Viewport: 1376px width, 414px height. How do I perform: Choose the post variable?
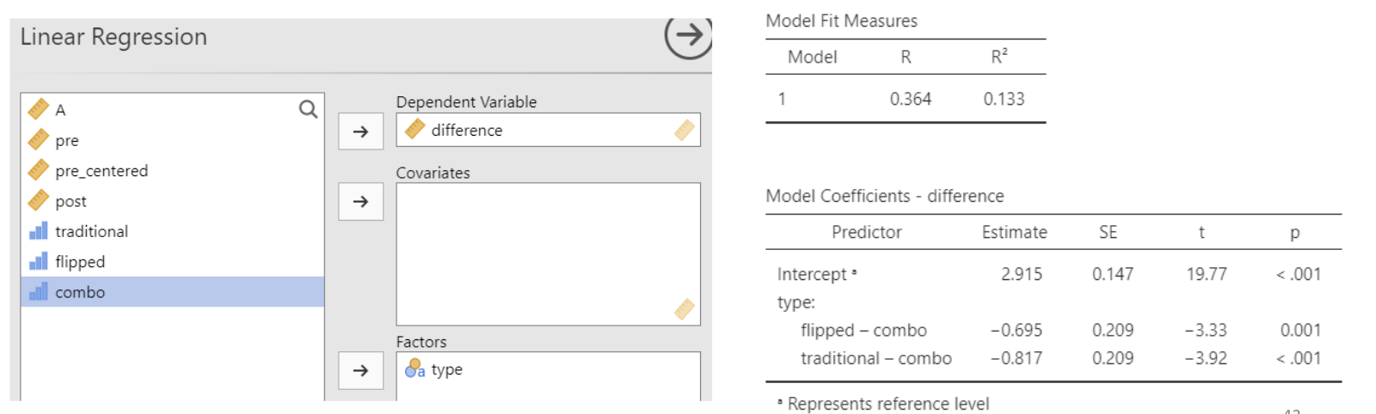(71, 202)
